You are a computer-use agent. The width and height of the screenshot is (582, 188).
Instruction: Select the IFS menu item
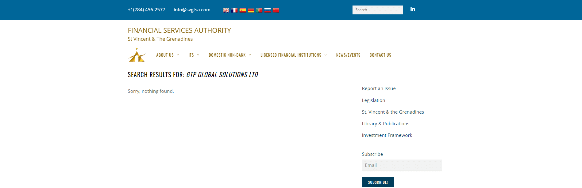191,55
